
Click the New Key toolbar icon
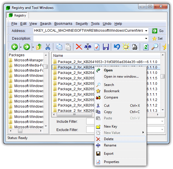click(126, 47)
